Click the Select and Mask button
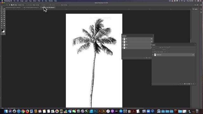 64,5
